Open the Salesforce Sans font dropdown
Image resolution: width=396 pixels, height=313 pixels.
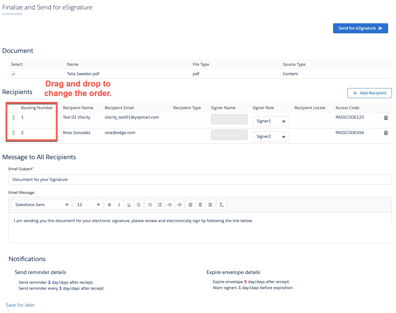[x=42, y=205]
